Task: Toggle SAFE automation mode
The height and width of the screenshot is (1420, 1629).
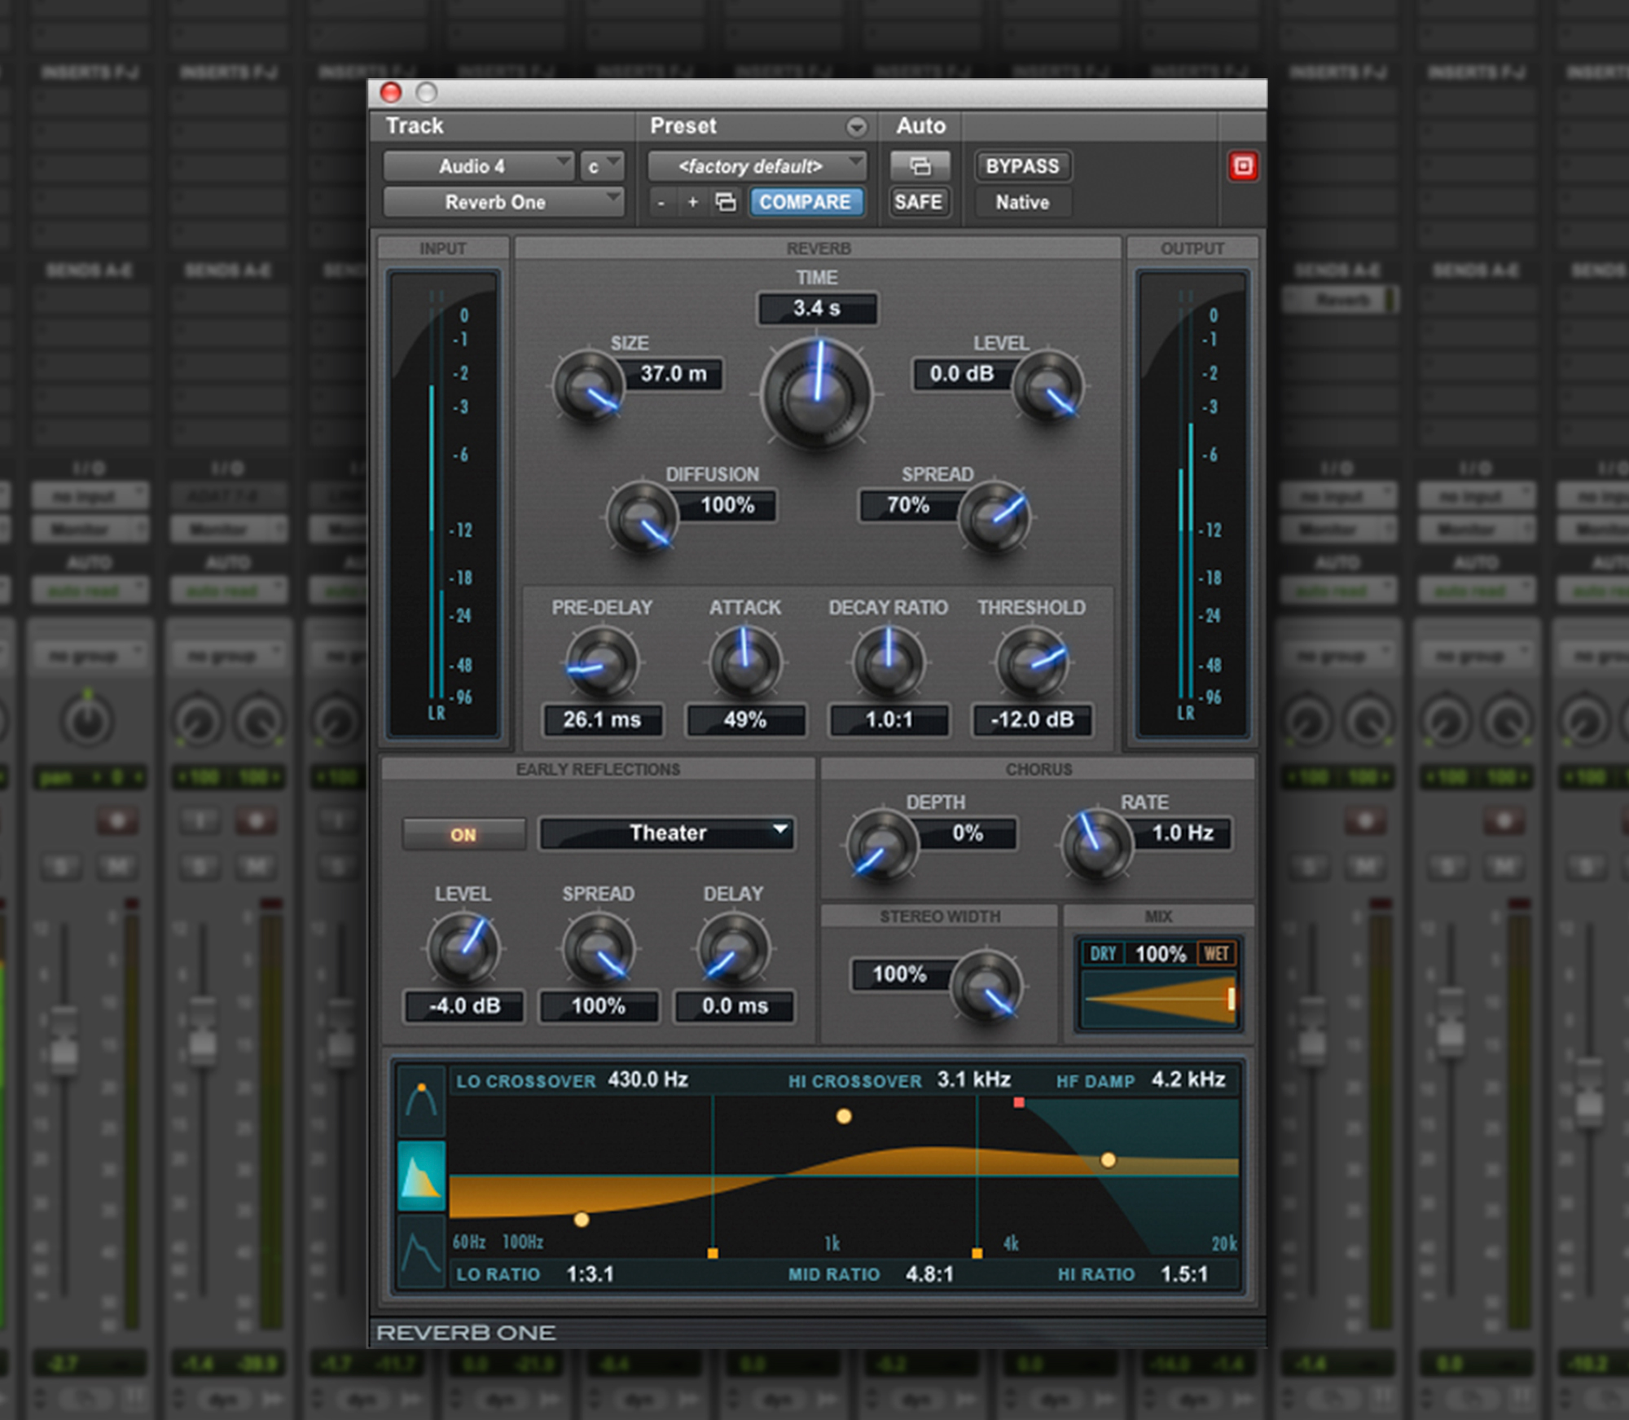Action: click(919, 202)
